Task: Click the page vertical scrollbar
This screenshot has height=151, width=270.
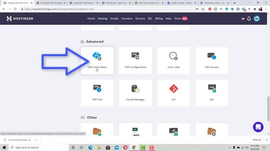Action: (x=268, y=108)
